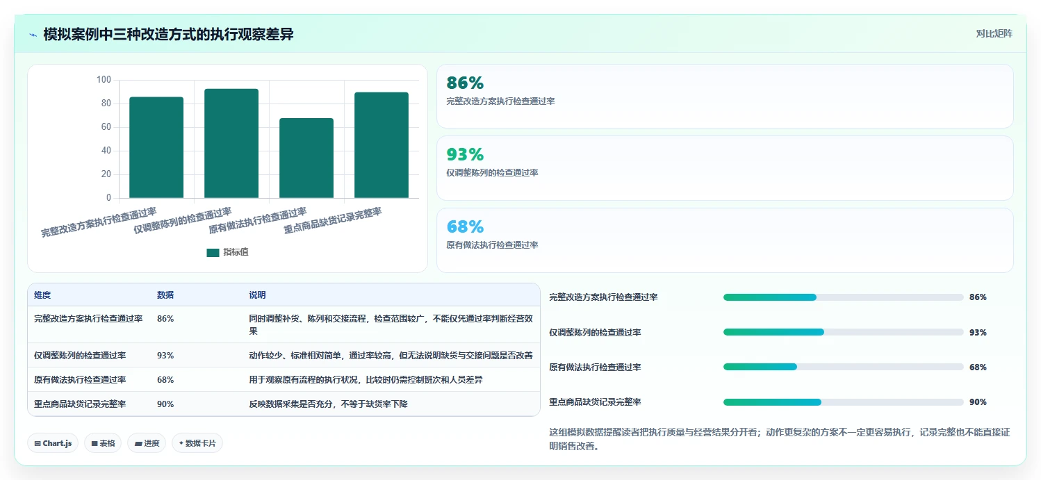Click the 68% value in the table
The width and height of the screenshot is (1041, 480).
click(165, 379)
